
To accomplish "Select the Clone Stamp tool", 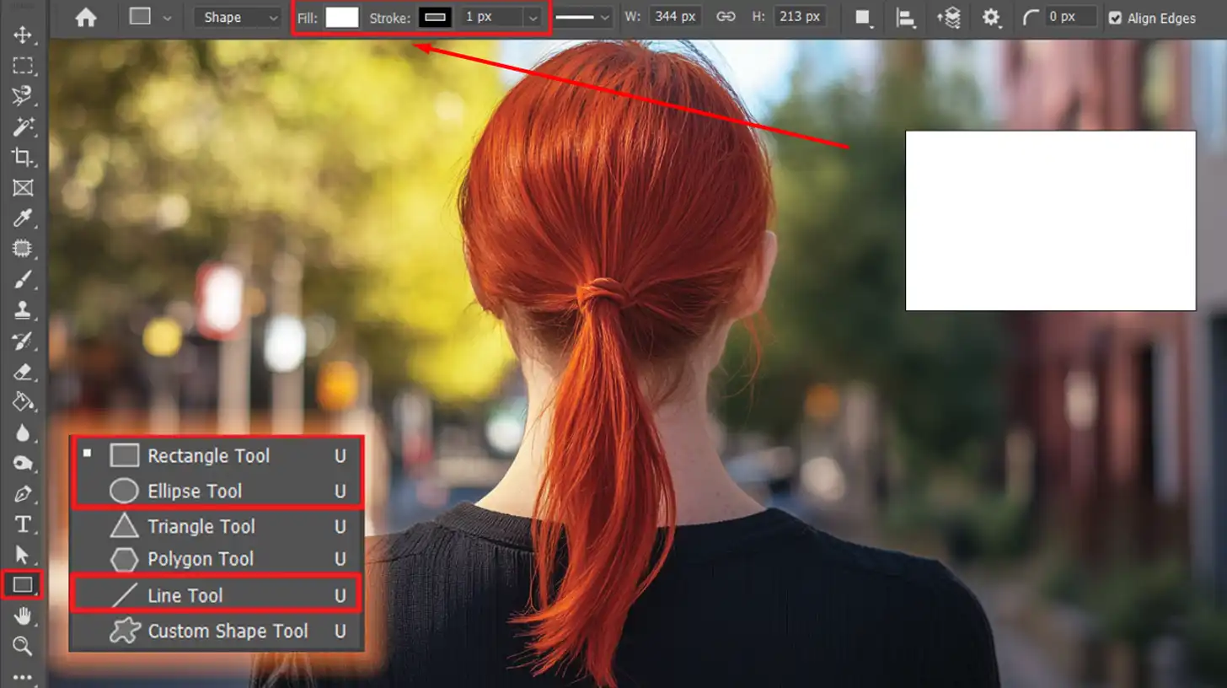I will [23, 310].
